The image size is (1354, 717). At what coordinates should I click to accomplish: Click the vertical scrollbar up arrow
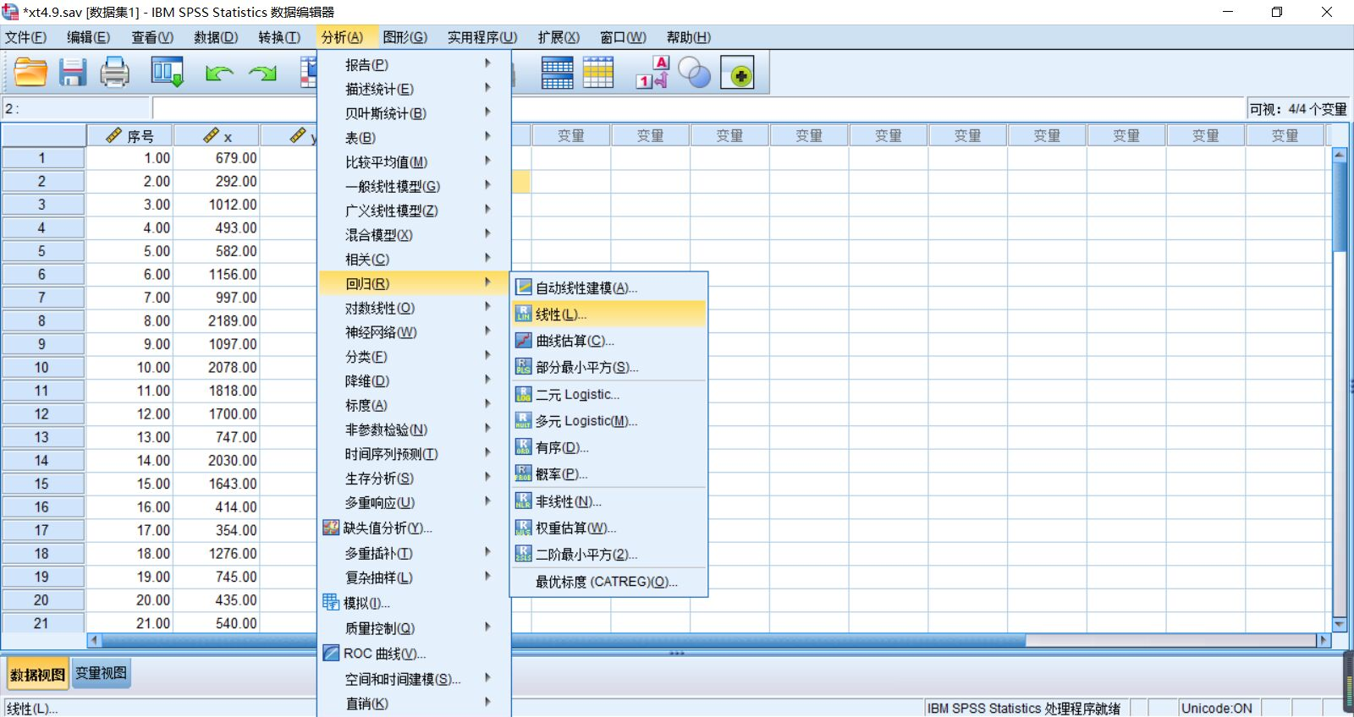coord(1339,155)
